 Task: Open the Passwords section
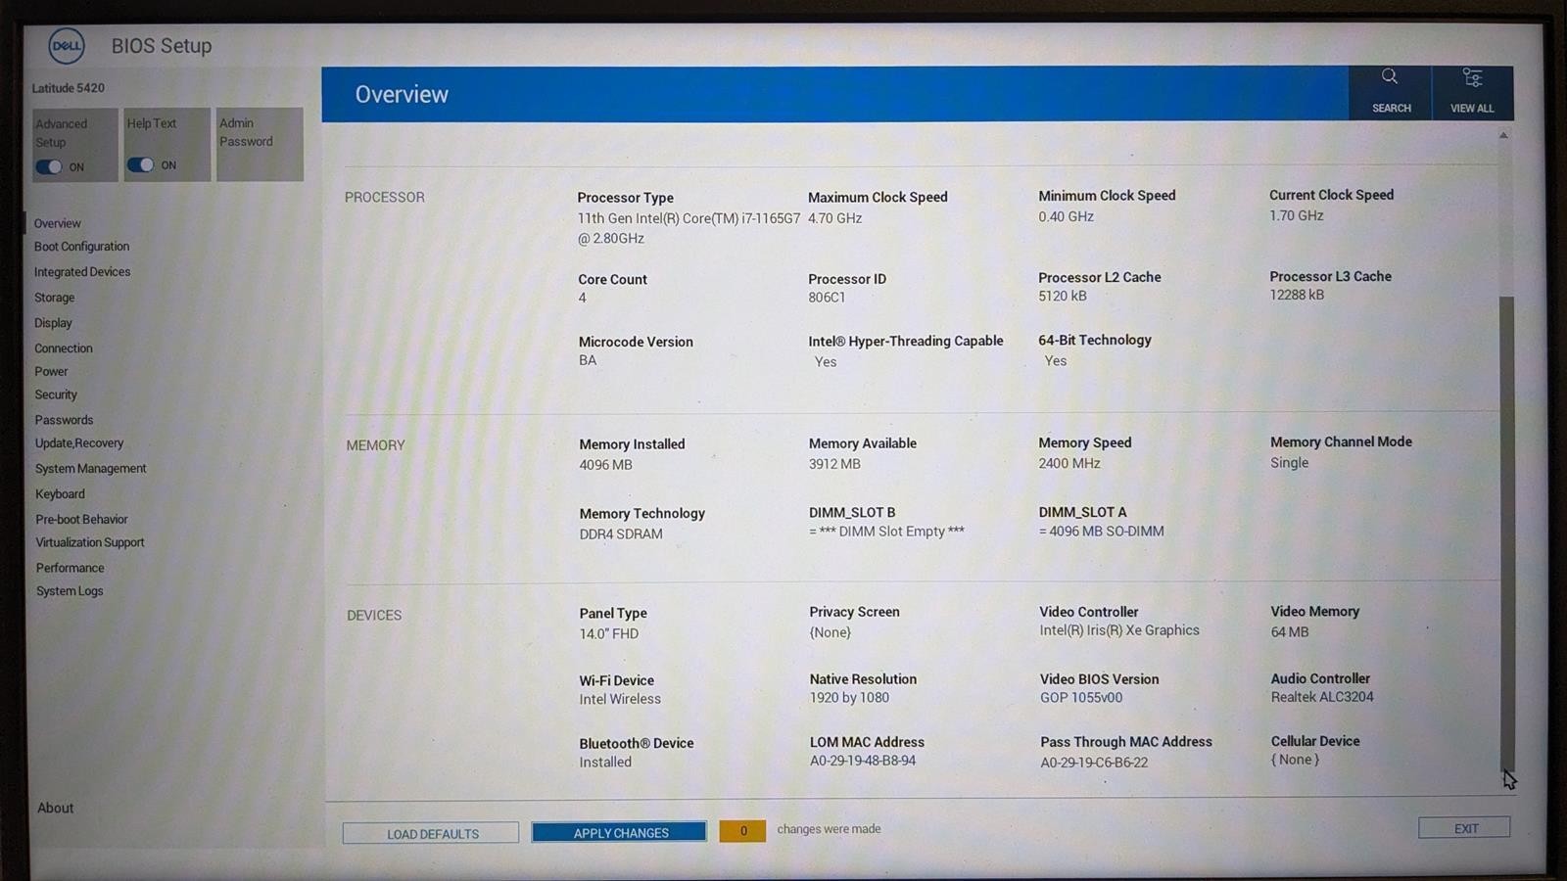(x=65, y=420)
